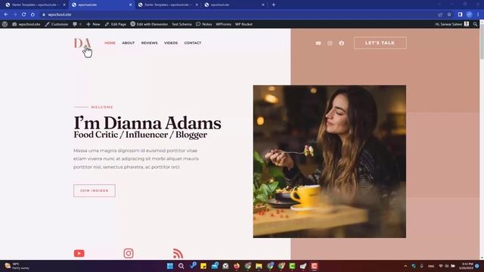Open the Instagram icon in the header

click(x=330, y=43)
